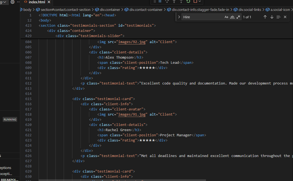Step over using the debug toolbar icon
Viewport: 293px width, 181px height.
click(x=167, y=1)
